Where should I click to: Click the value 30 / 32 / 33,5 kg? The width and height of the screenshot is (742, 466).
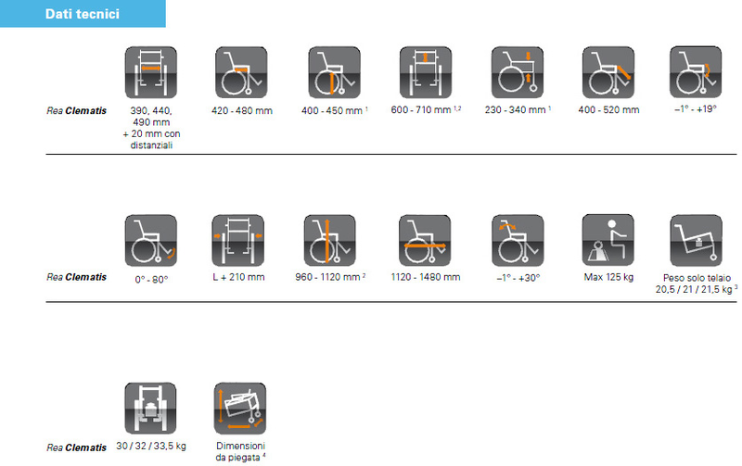coord(151,447)
